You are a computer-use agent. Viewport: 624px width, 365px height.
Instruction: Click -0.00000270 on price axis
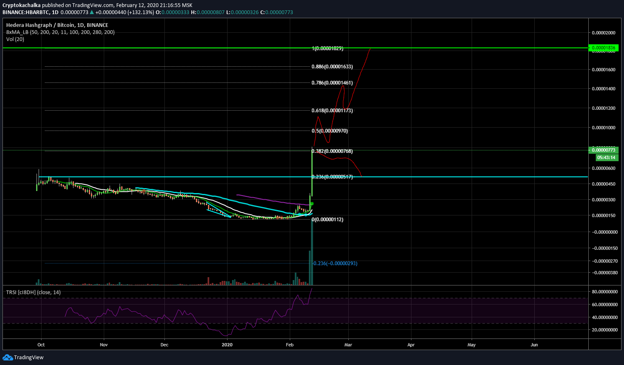point(604,261)
